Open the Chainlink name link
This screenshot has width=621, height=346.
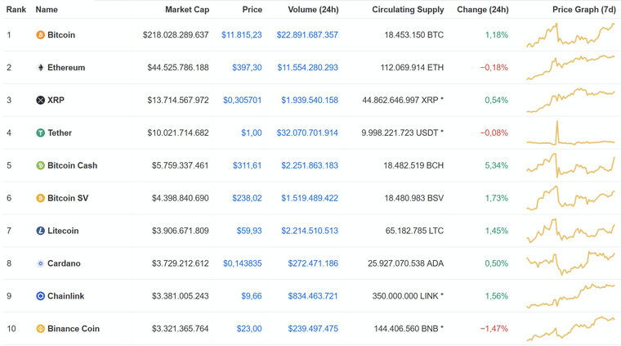pos(65,296)
